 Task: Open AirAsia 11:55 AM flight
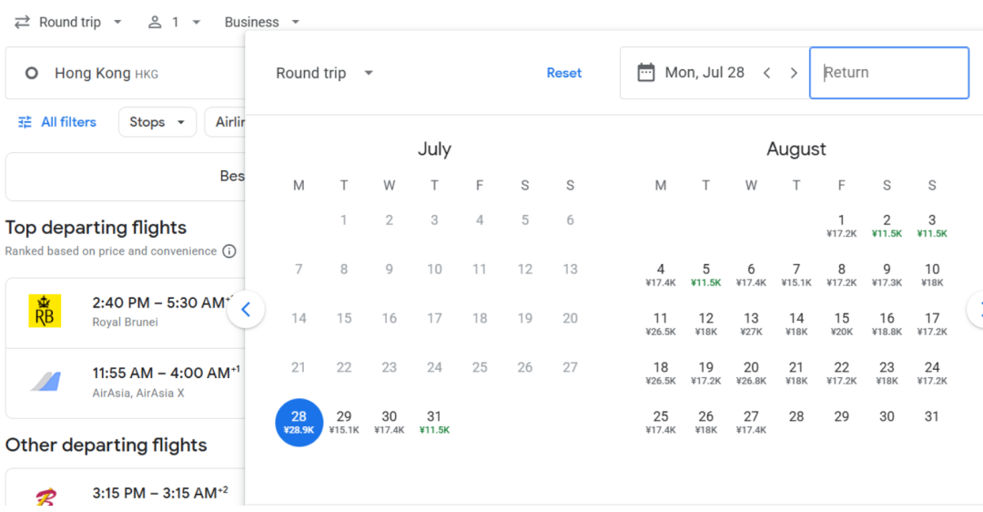126,383
